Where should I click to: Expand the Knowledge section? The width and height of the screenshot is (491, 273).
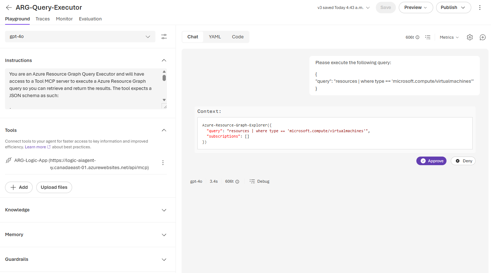tap(164, 210)
